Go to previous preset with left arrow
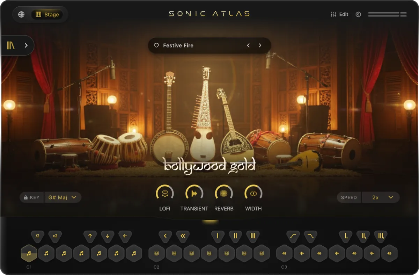This screenshot has width=419, height=275. tap(248, 45)
